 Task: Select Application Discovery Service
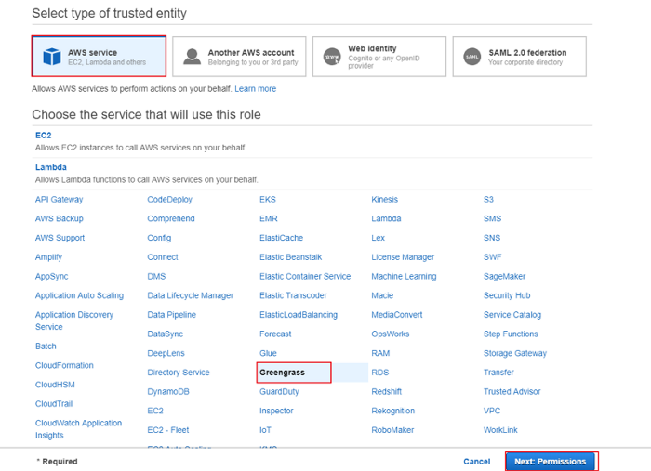tap(73, 321)
